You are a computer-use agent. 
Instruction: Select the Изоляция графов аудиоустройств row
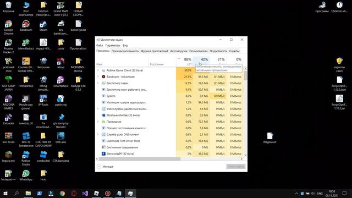[169, 102]
